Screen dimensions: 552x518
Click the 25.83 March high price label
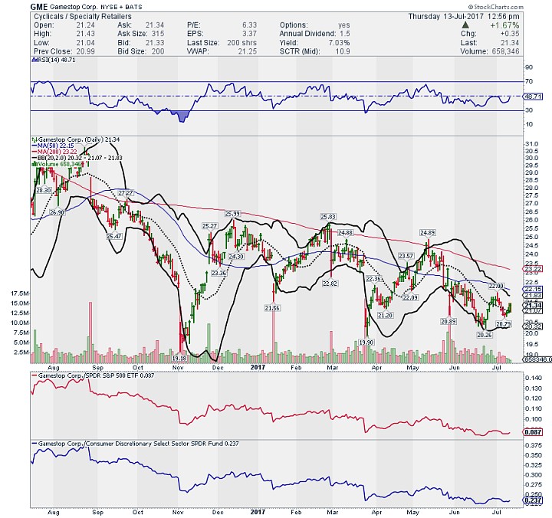[328, 217]
